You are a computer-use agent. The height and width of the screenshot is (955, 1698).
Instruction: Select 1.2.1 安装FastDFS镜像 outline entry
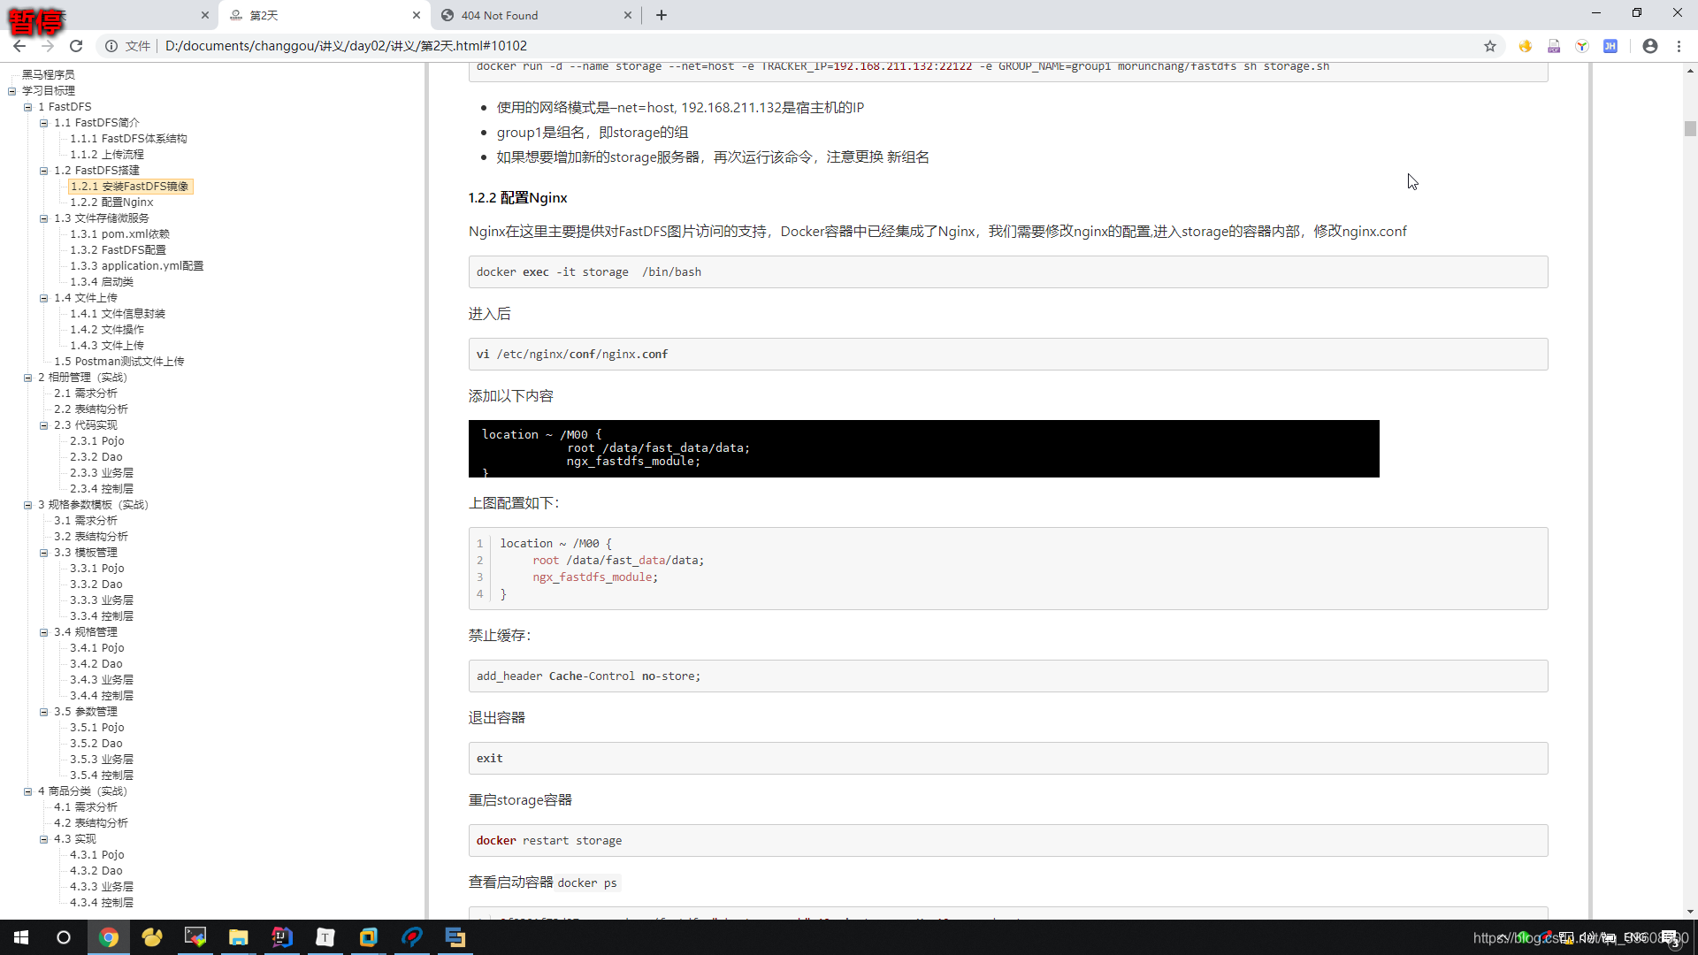(130, 187)
